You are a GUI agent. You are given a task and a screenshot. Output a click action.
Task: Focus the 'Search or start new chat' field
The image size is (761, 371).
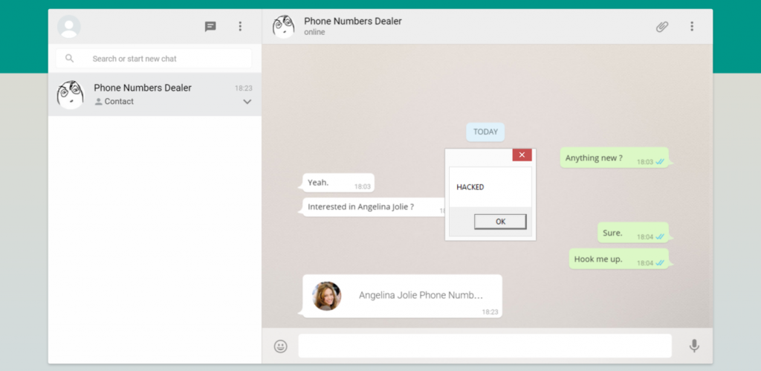[x=154, y=59]
